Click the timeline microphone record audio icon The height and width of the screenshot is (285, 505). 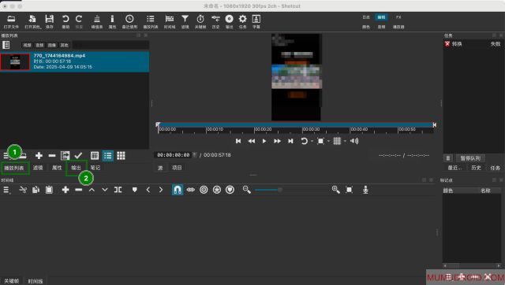click(x=365, y=190)
